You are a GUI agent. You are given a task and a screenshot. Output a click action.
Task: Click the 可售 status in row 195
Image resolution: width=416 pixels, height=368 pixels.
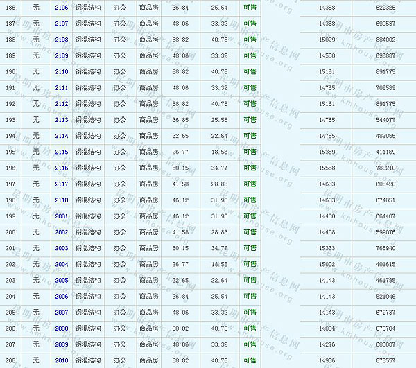(x=250, y=152)
